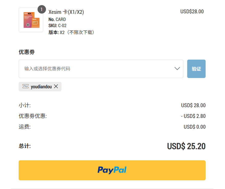Click the 优惠券优惠 discount label
Viewport: 225px width, 189px height.
tap(33, 116)
